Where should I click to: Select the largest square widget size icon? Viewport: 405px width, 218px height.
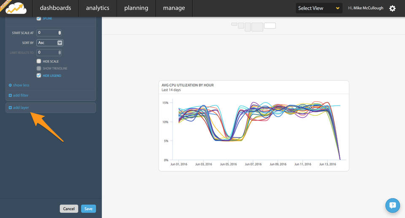[257, 27]
